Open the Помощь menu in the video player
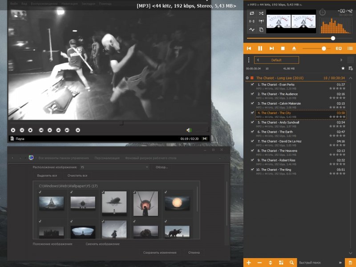 [105, 4]
